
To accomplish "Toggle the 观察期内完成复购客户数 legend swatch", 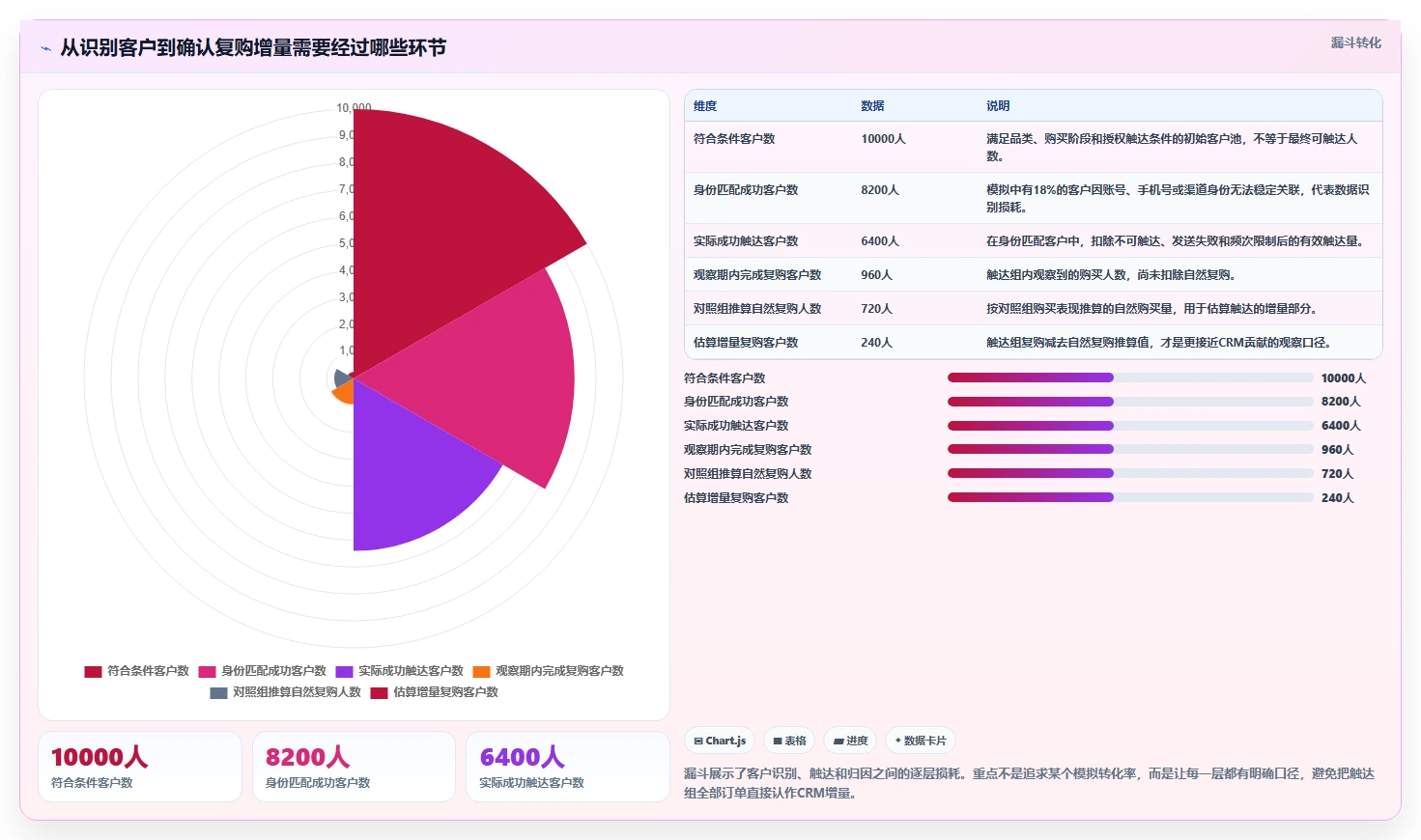I will [481, 671].
